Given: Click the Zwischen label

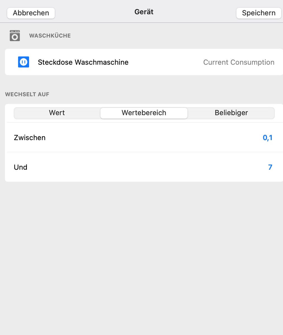Looking at the screenshot, I should coord(30,138).
